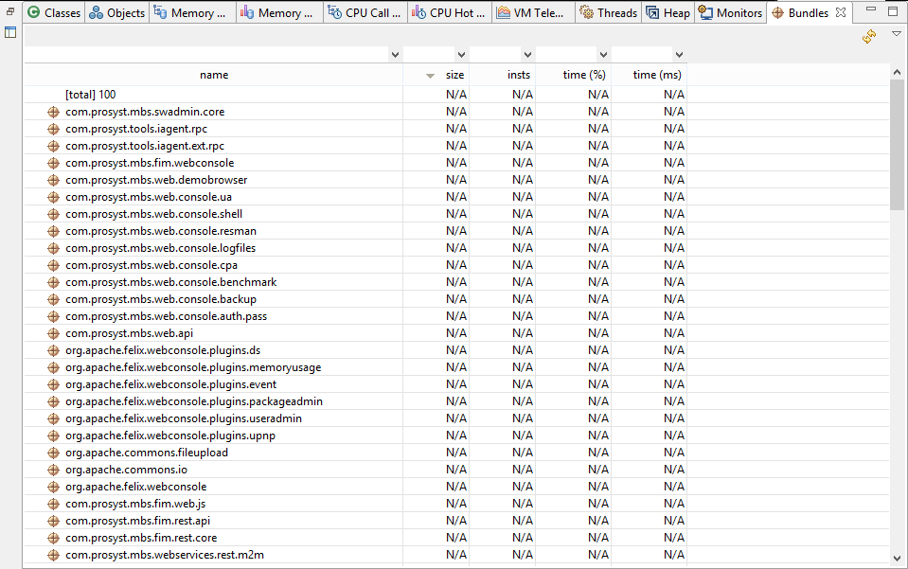
Task: Open the Heap tab
Action: coord(668,13)
